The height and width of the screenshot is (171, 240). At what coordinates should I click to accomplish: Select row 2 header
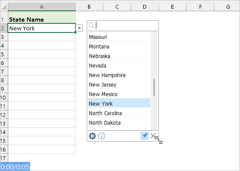[x=4, y=28]
